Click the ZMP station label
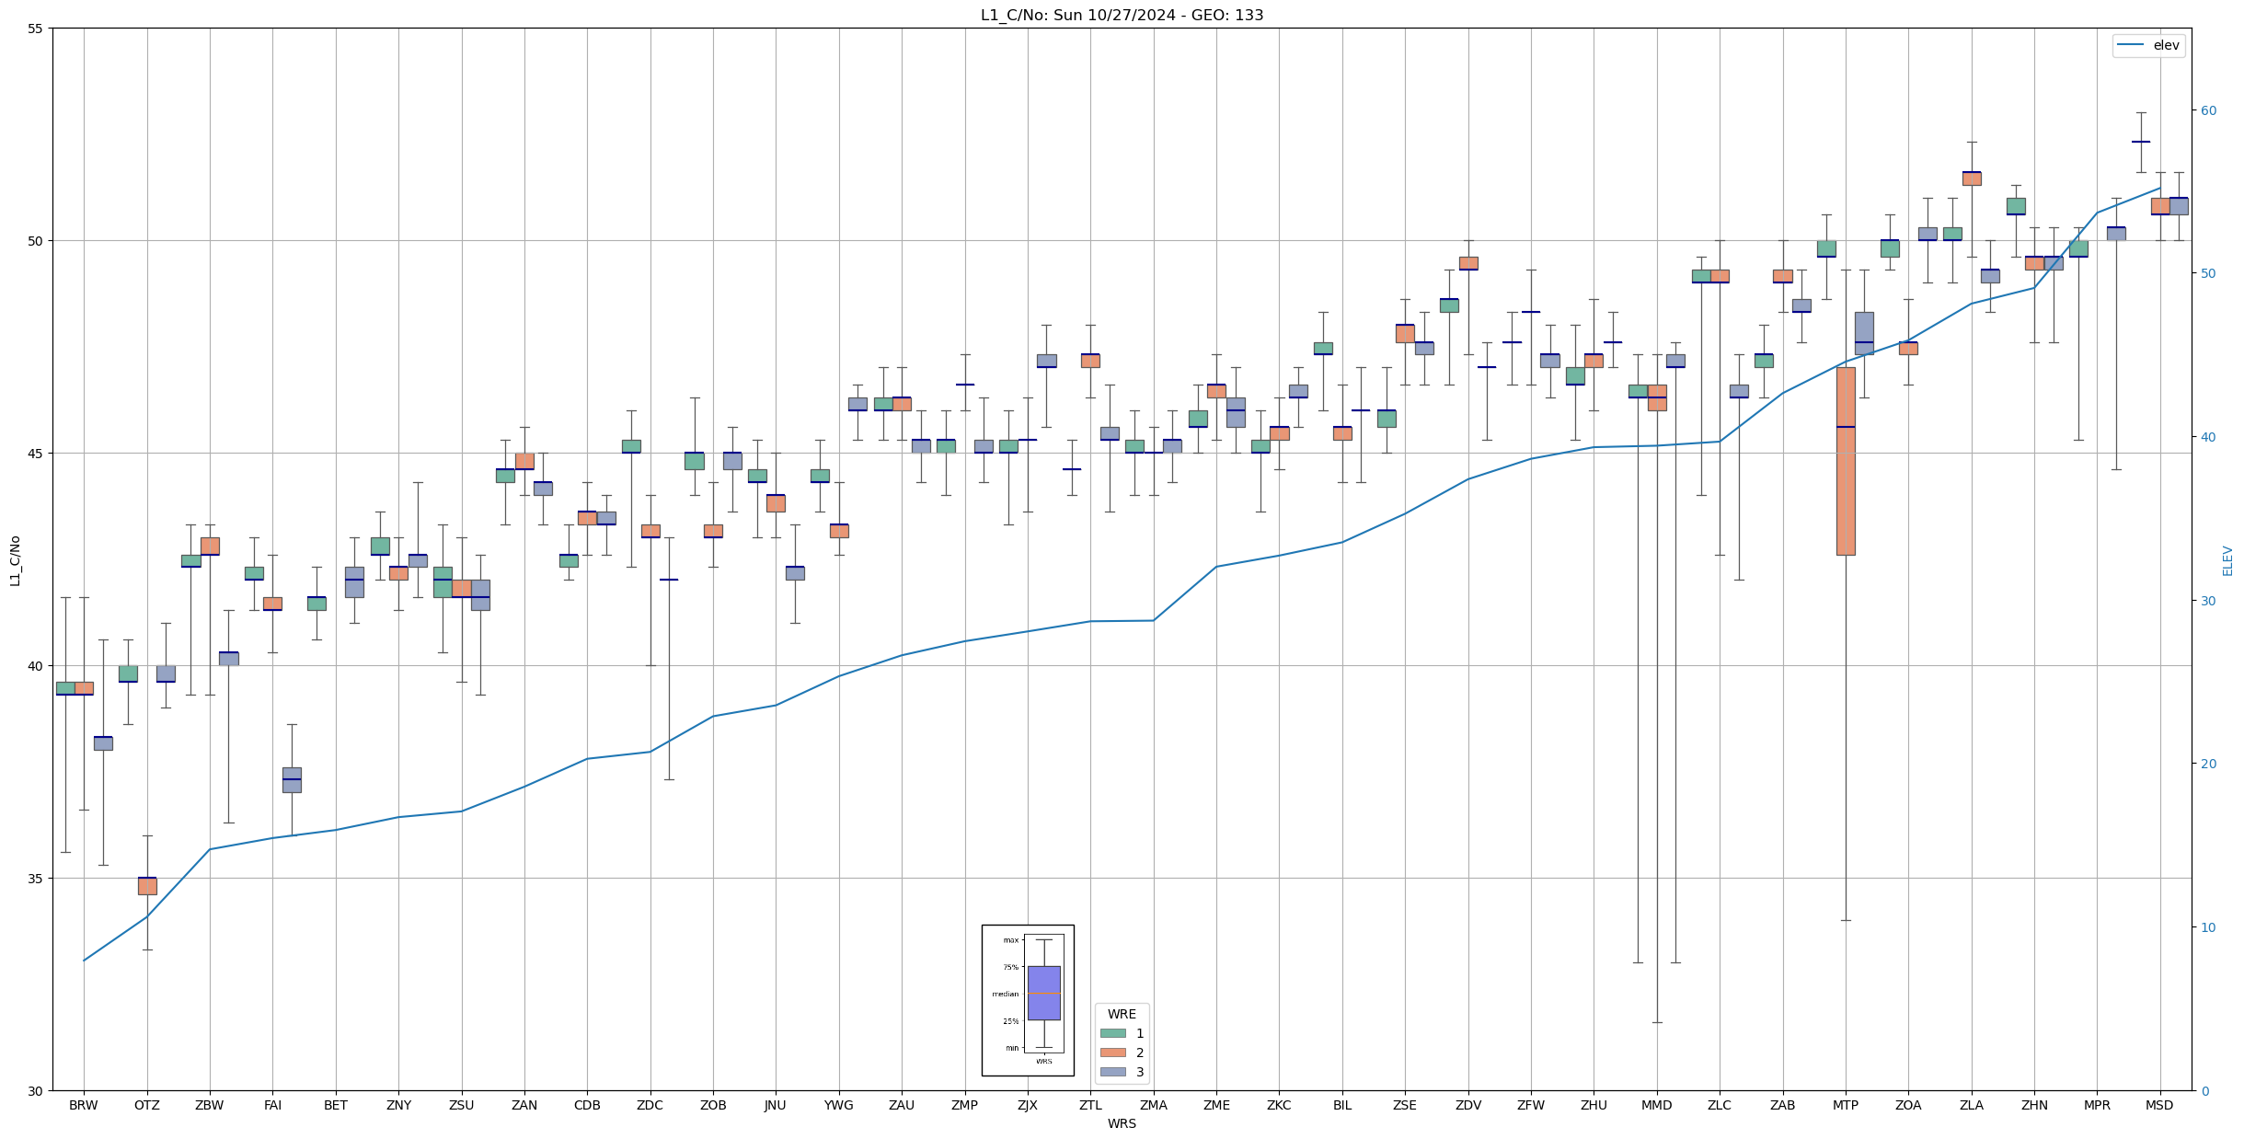 pyautogui.click(x=964, y=1105)
